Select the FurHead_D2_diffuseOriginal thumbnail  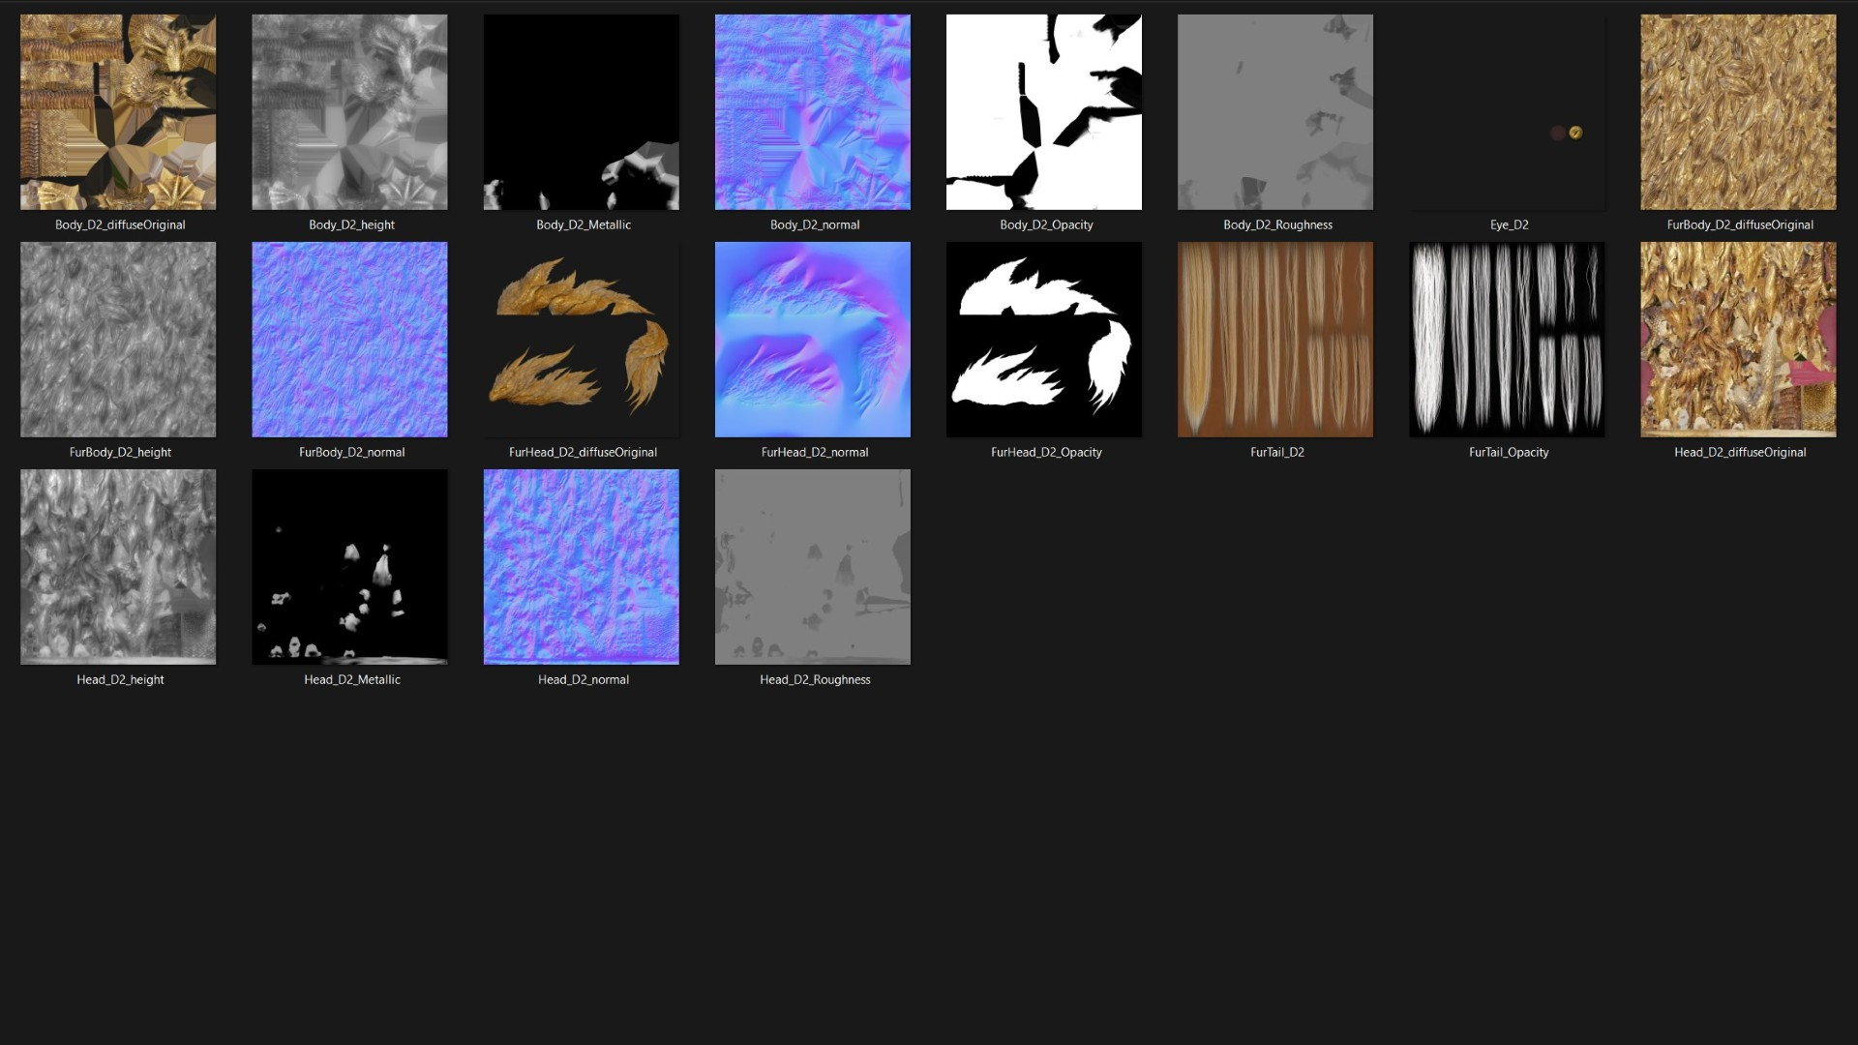click(581, 340)
